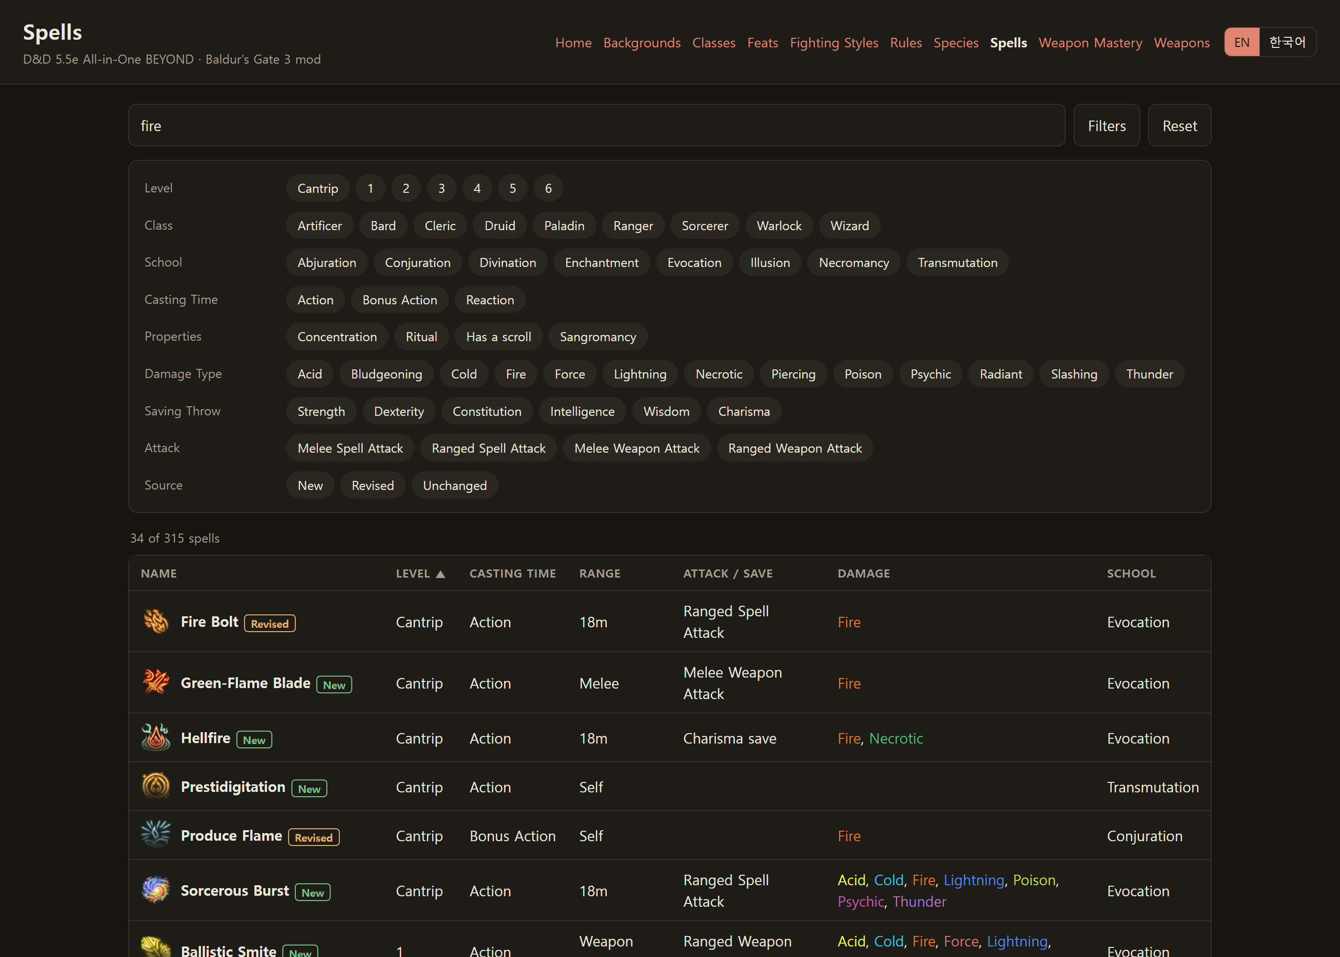The height and width of the screenshot is (957, 1340).
Task: Enable the Evocation school filter
Action: coord(694,263)
